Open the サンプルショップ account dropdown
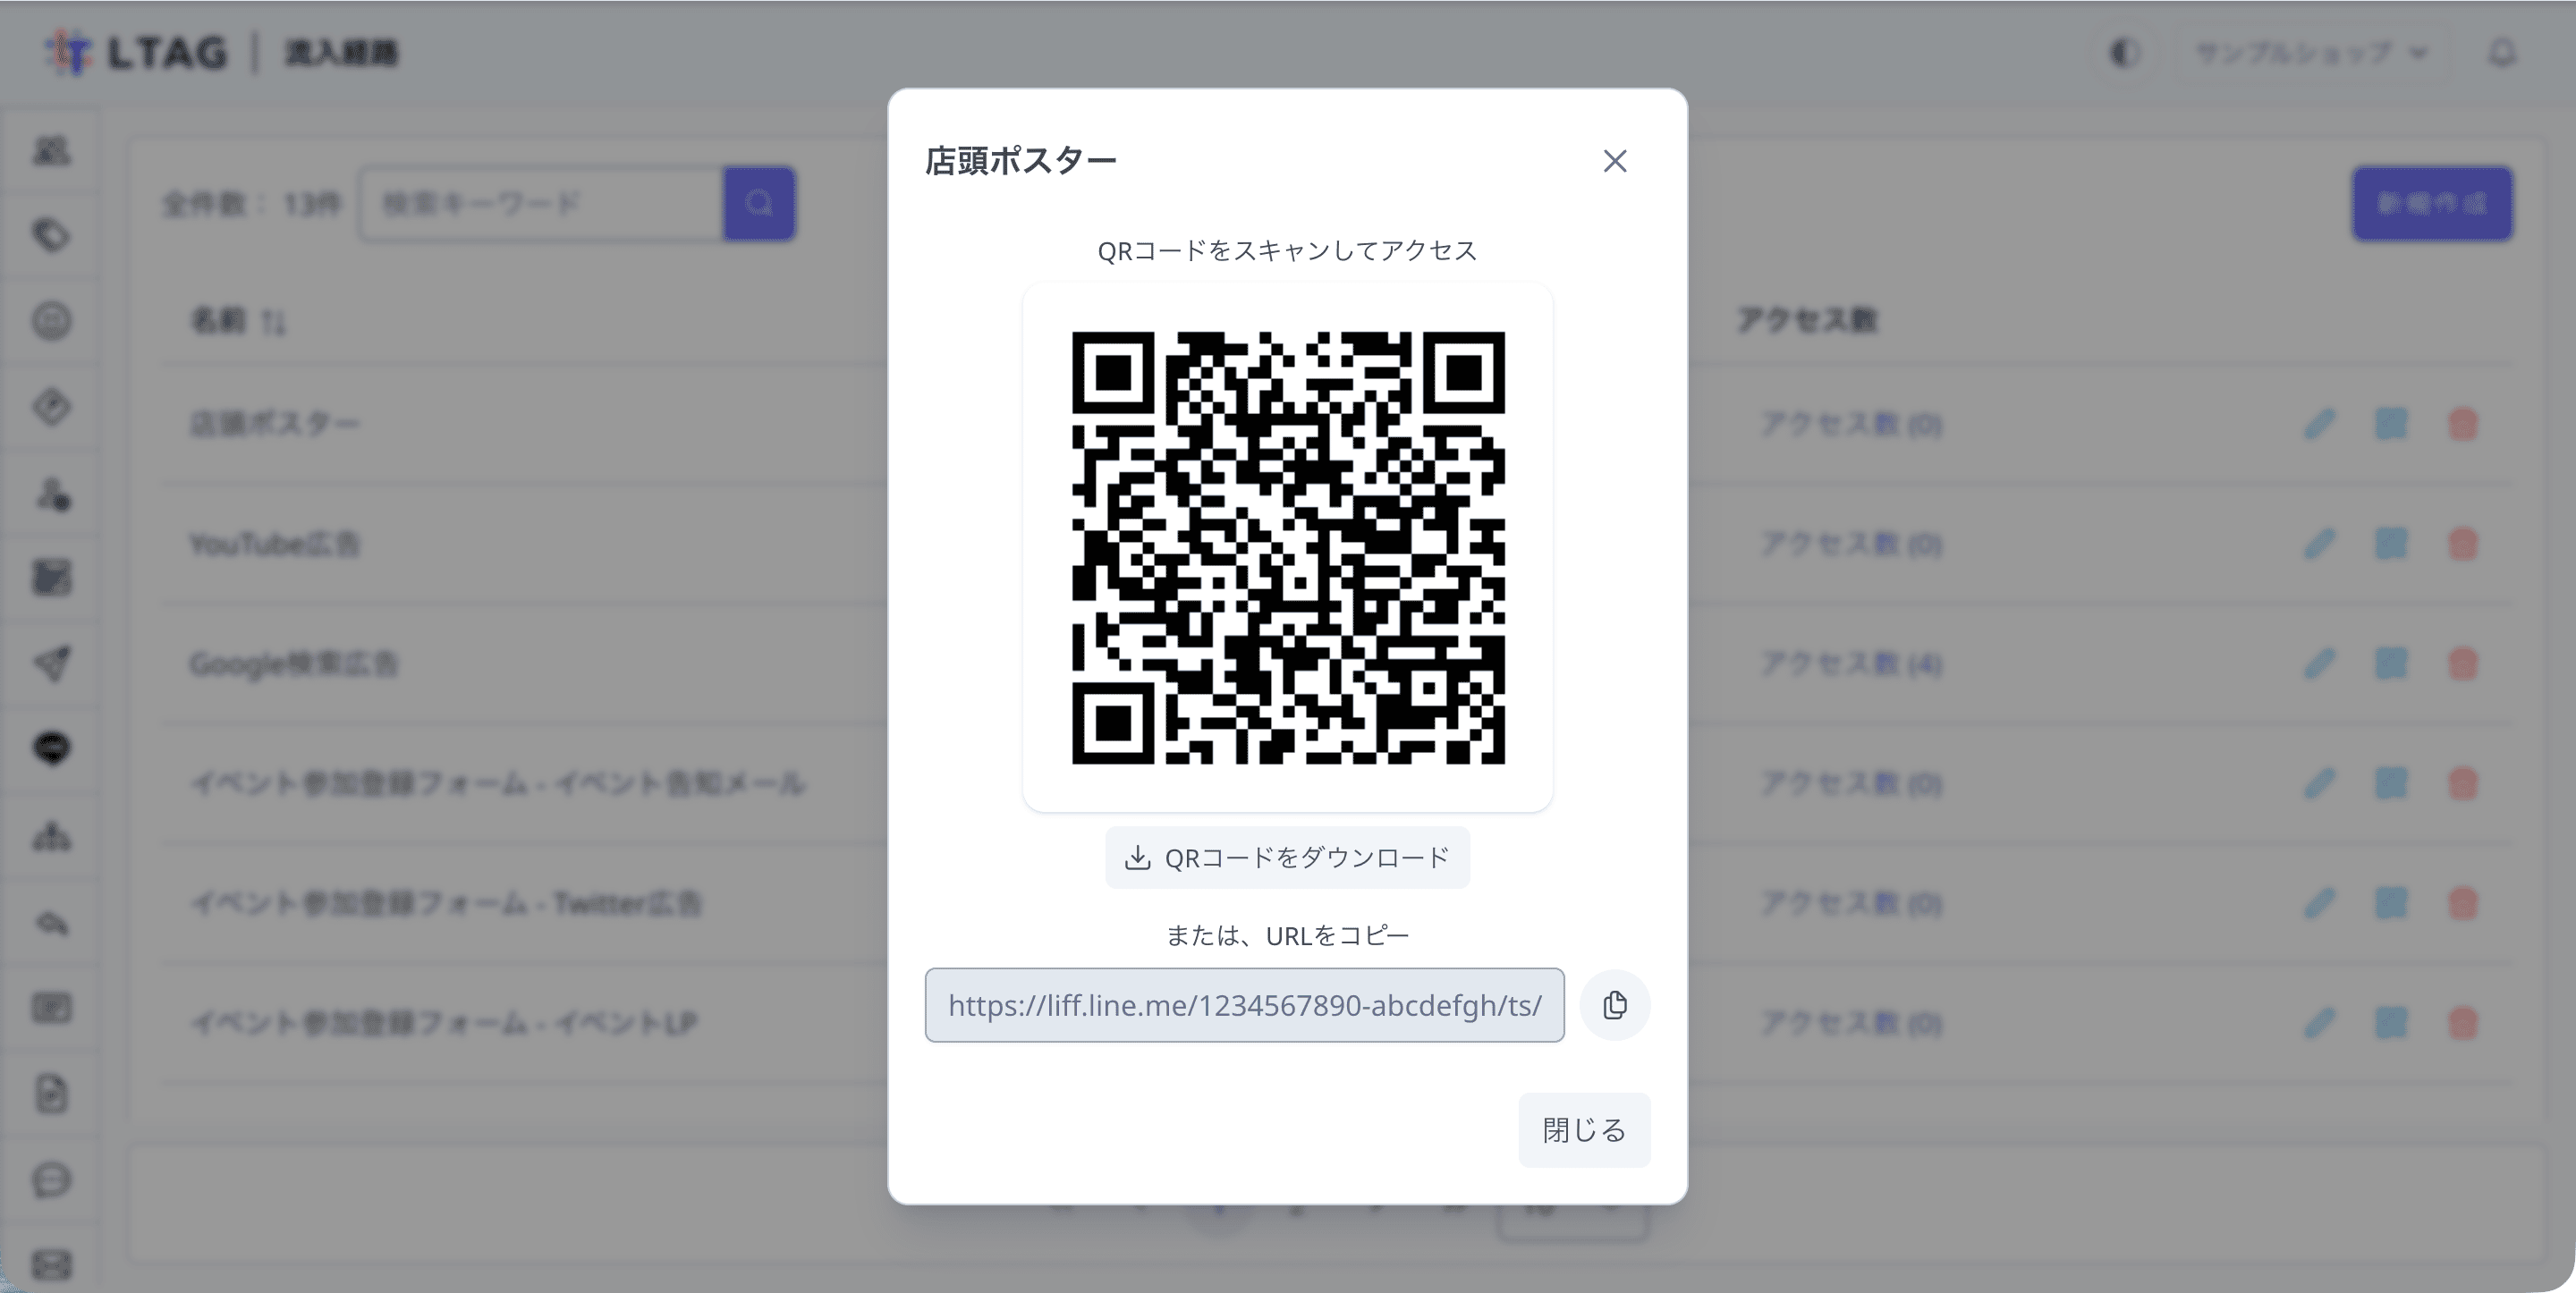Screen dimensions: 2576x1293 click(x=2310, y=52)
